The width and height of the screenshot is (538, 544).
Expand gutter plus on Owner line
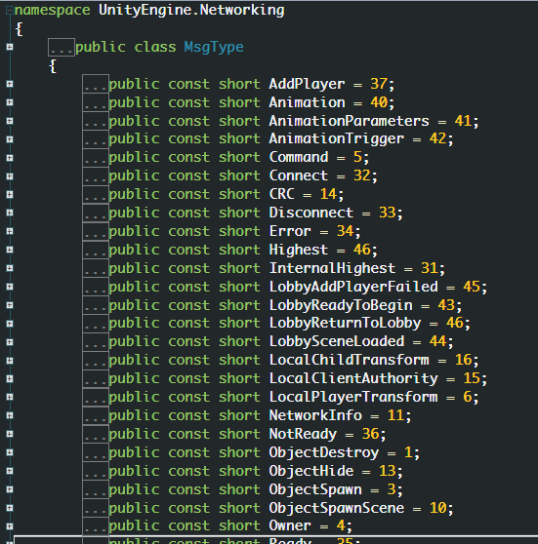click(x=10, y=526)
